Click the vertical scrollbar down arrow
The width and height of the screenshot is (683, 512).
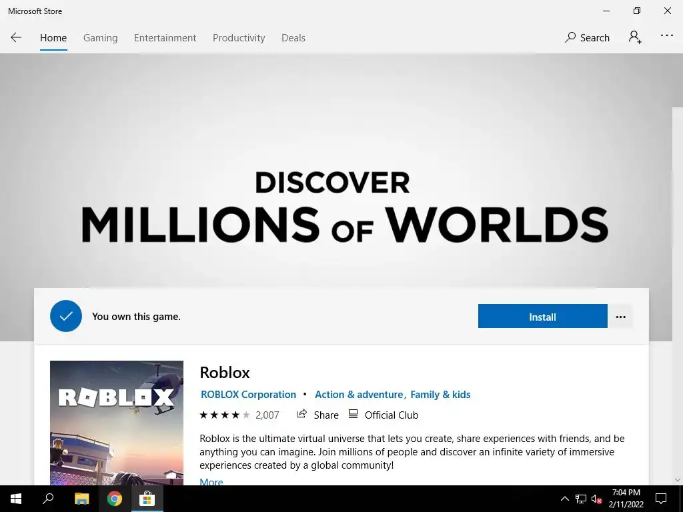[678, 480]
